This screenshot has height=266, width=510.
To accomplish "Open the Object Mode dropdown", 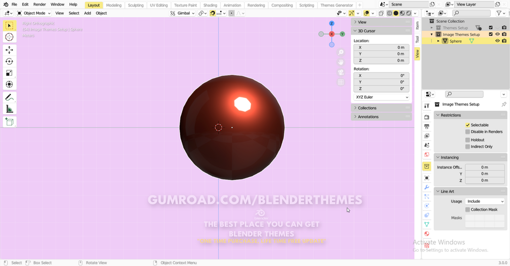I will 34,13.
